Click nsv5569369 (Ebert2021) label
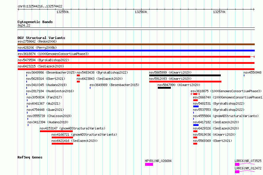Screen dimensions: 263x175 tap(212, 141)
